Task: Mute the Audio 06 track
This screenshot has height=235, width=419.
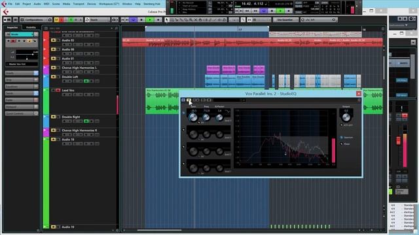Action: point(53,50)
